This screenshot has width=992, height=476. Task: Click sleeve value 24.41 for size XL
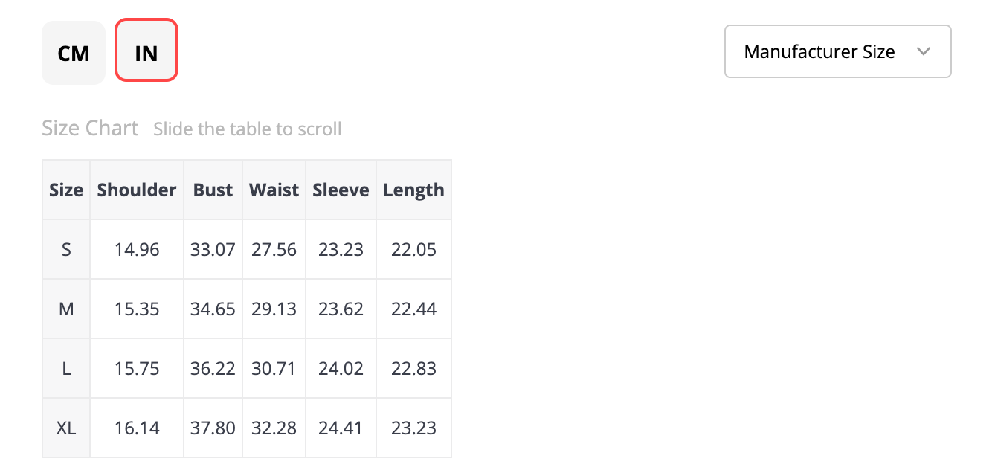coord(341,428)
